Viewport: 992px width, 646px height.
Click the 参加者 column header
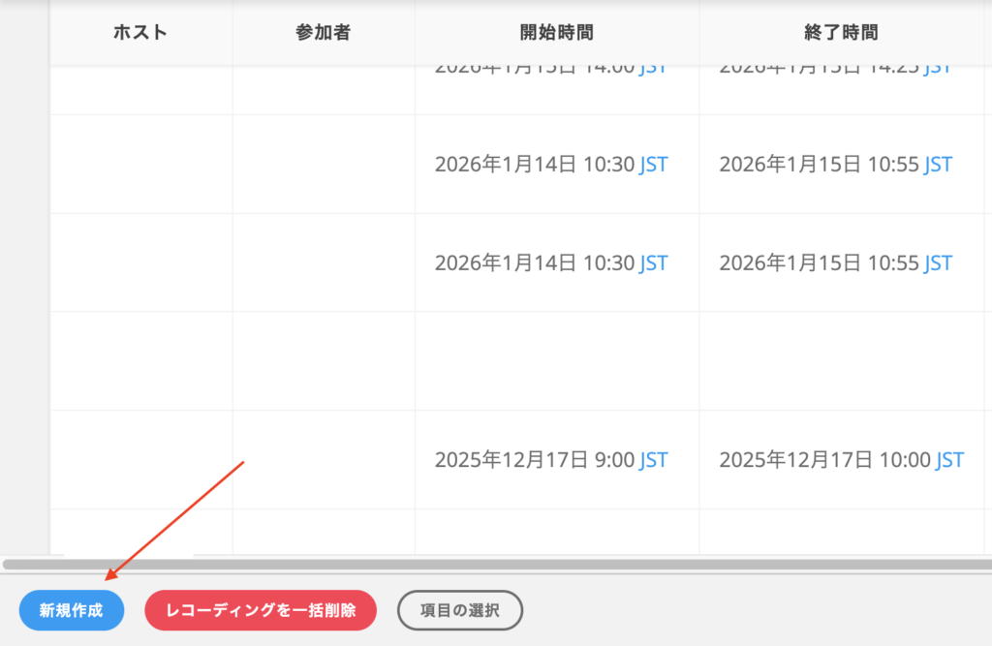click(323, 33)
